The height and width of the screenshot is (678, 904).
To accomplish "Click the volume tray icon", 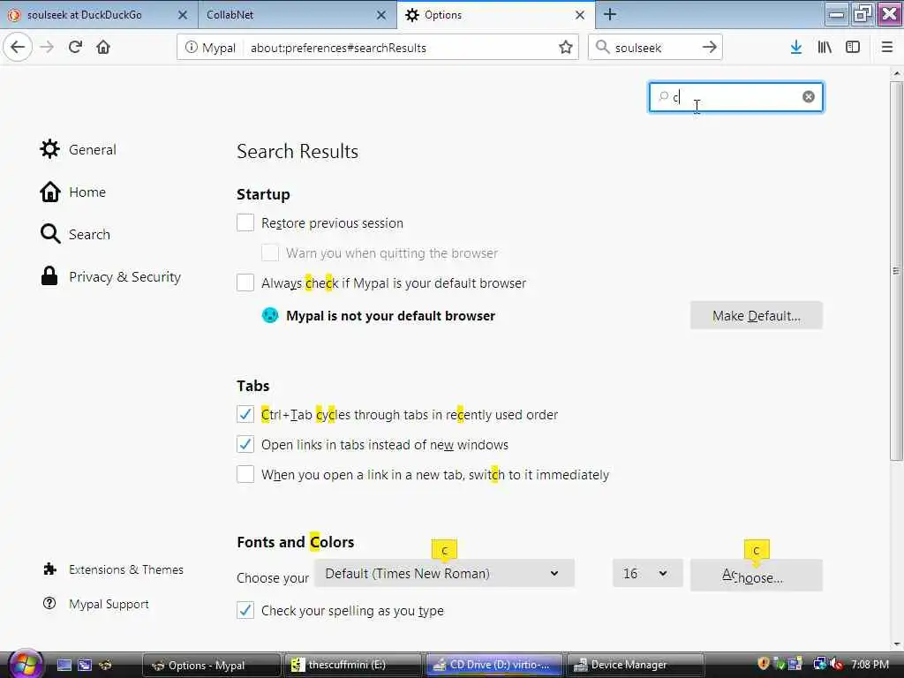I will coord(837,664).
